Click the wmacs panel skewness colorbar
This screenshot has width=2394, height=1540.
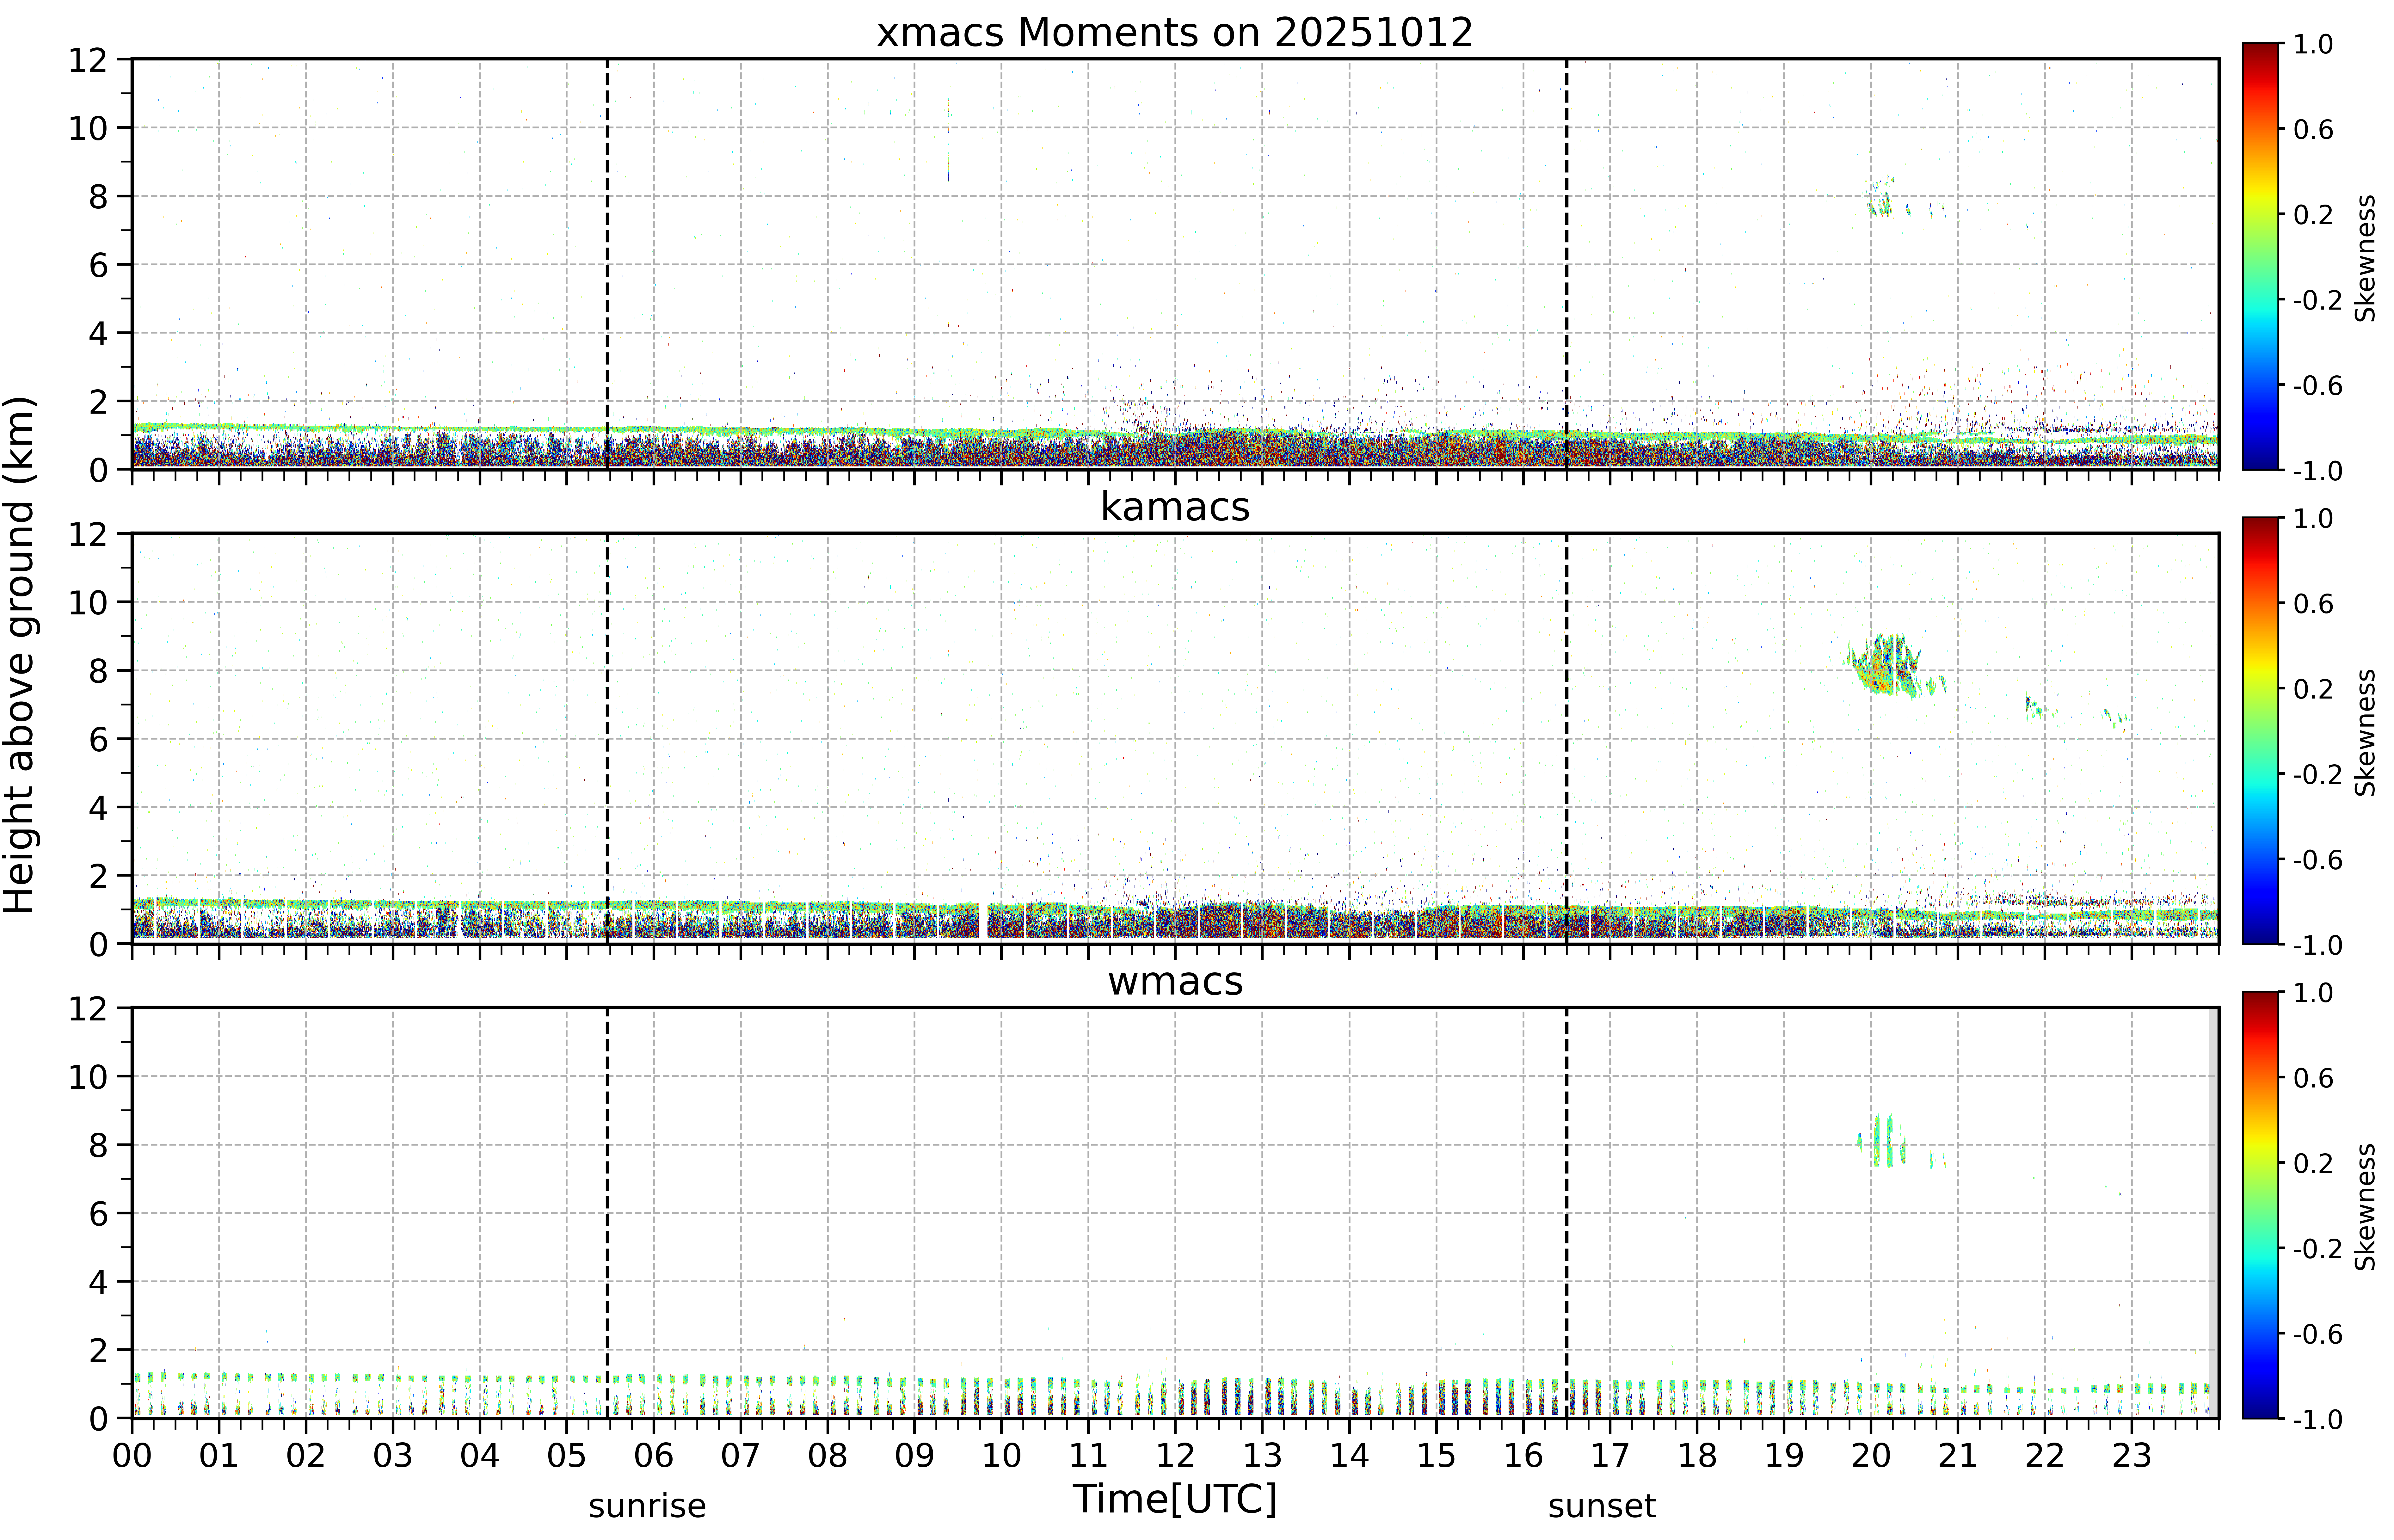click(2260, 1205)
